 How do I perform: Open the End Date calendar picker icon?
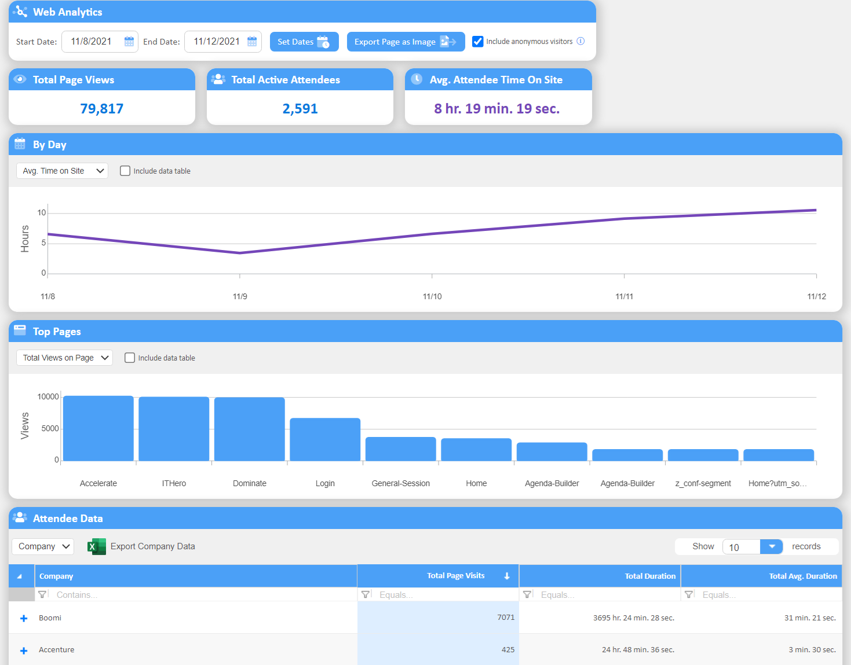(252, 42)
